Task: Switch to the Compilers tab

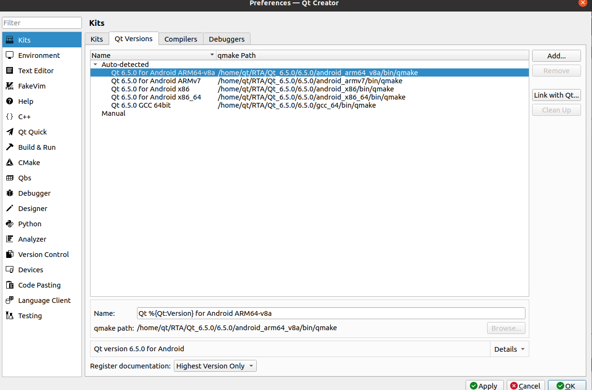Action: pyautogui.click(x=181, y=39)
